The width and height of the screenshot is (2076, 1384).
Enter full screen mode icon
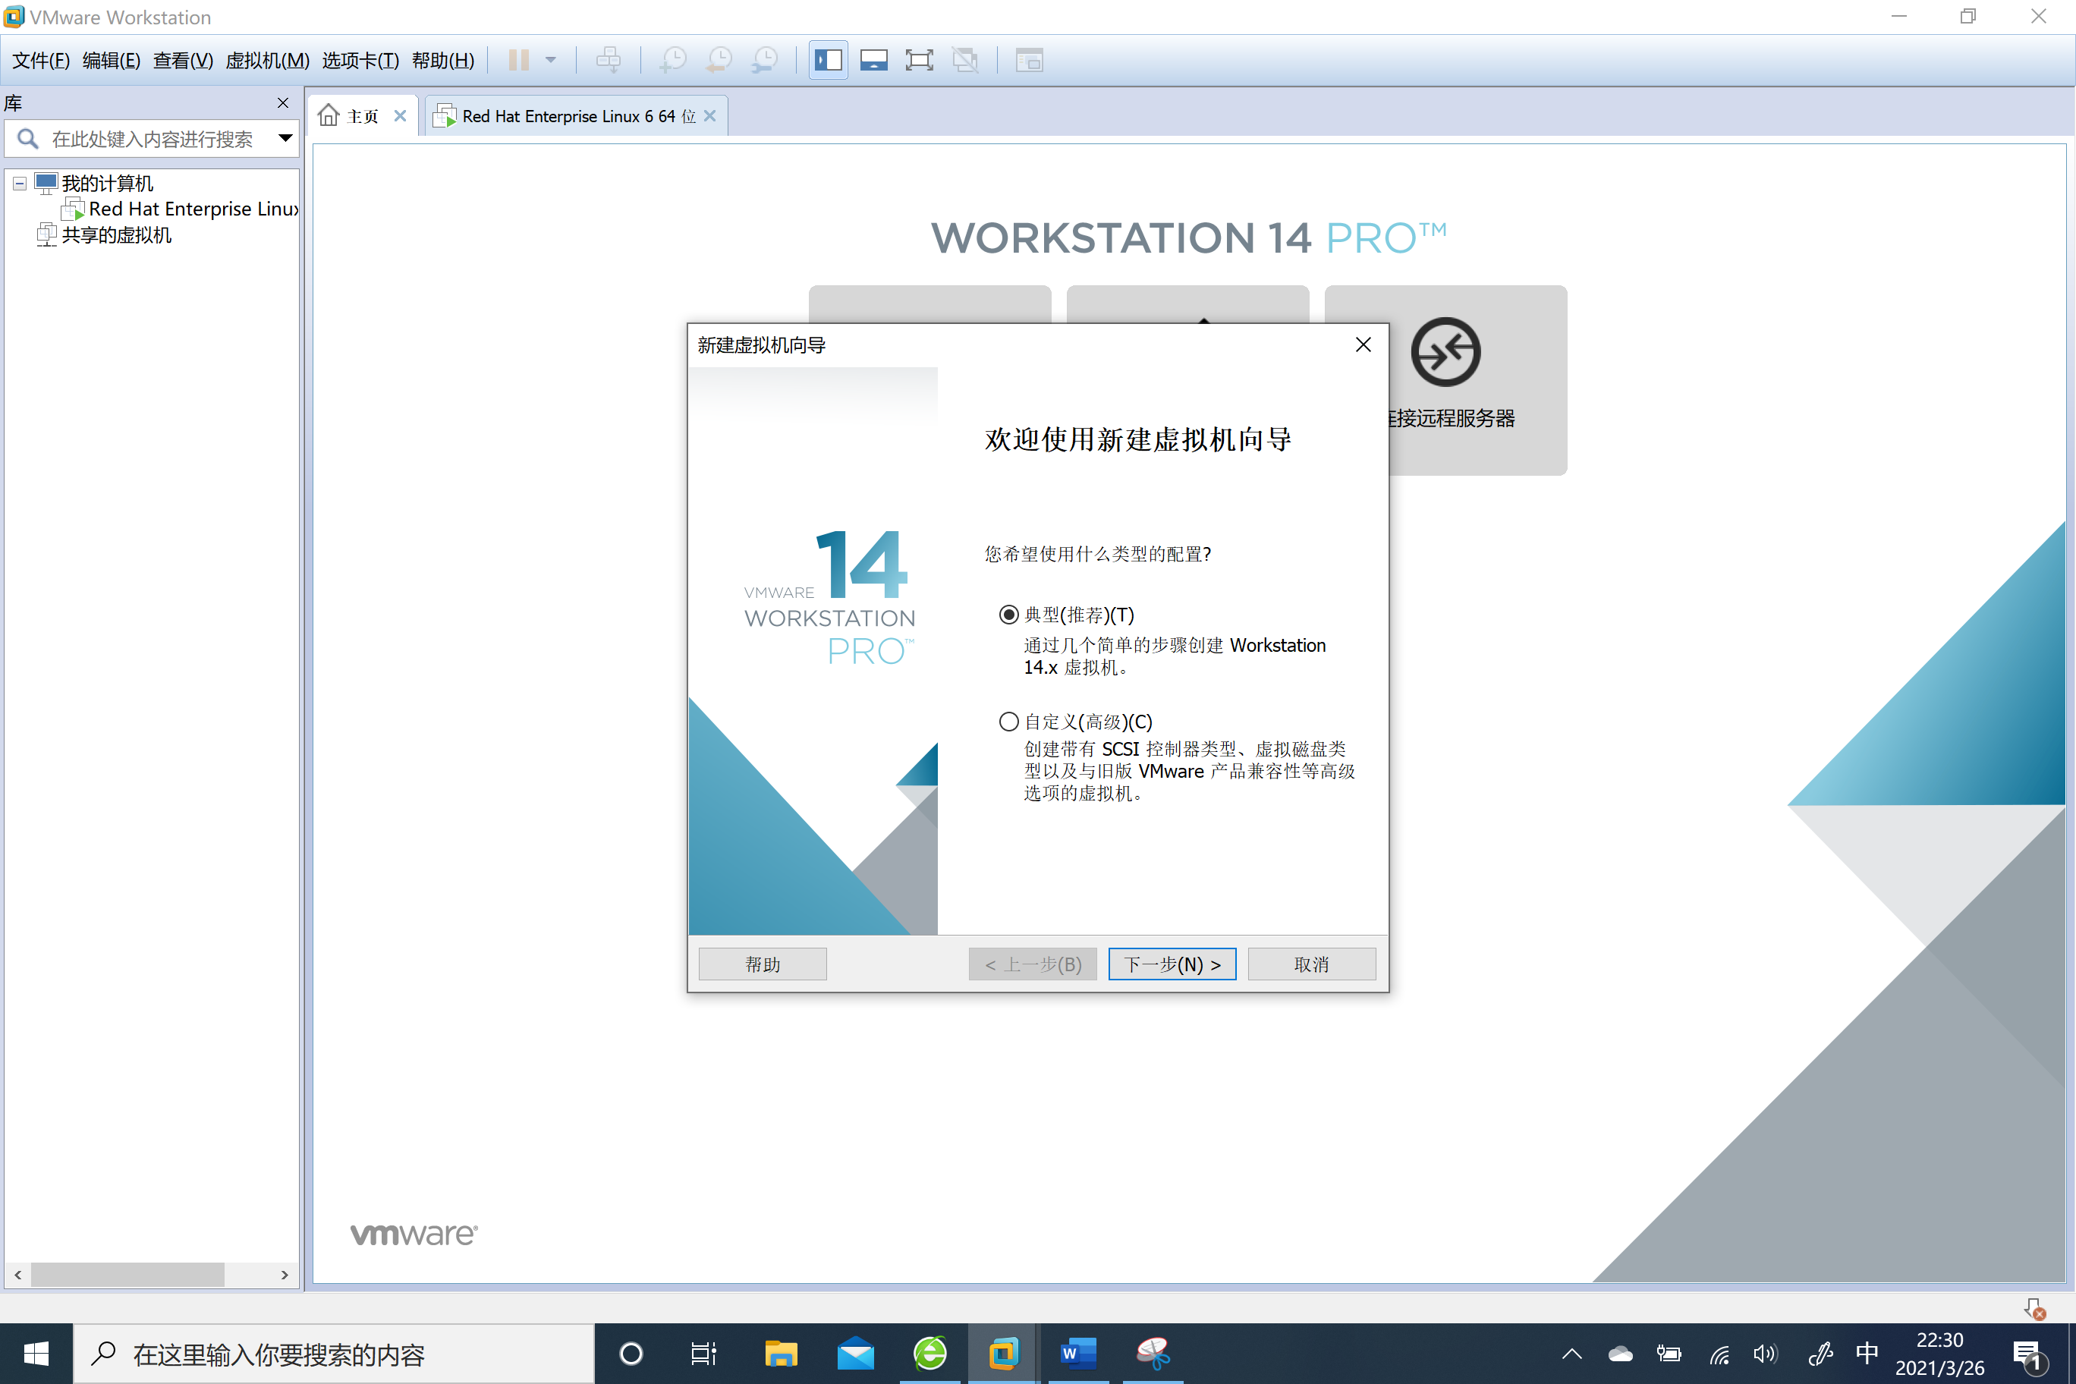(919, 60)
